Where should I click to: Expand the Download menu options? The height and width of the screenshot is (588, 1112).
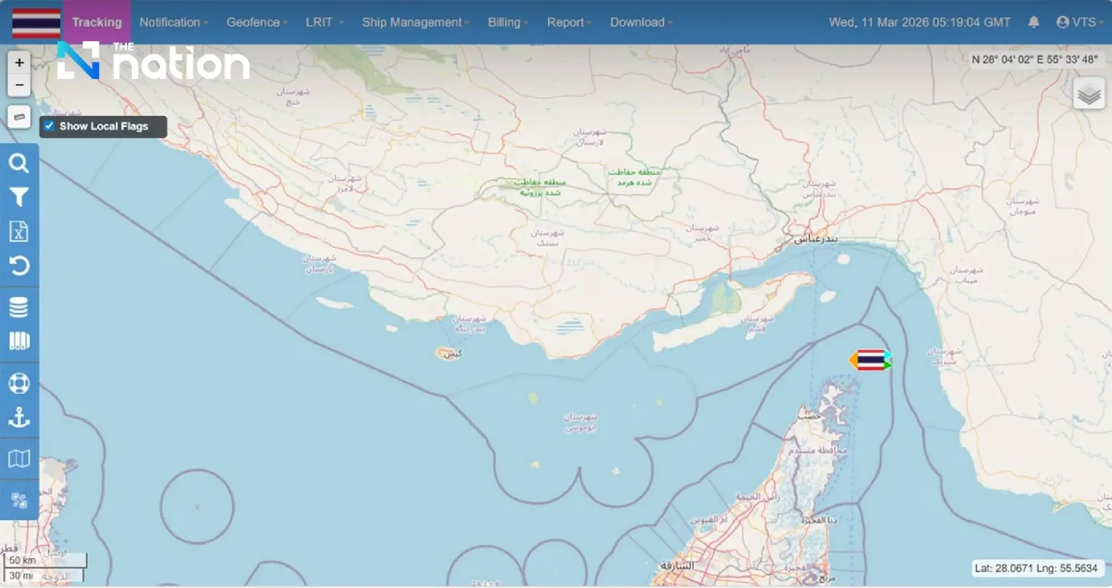pyautogui.click(x=637, y=22)
